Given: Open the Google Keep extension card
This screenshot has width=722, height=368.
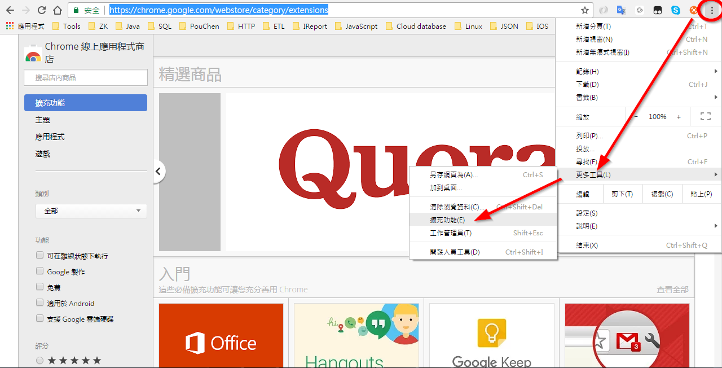Looking at the screenshot, I should (x=492, y=336).
